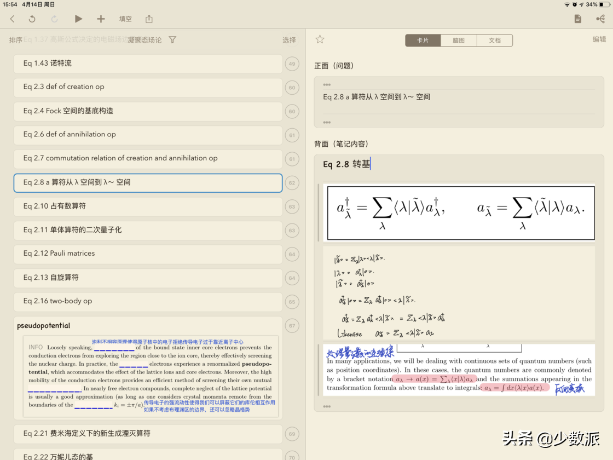Tap page badge 61 beside Eq 2.7

[292, 159]
